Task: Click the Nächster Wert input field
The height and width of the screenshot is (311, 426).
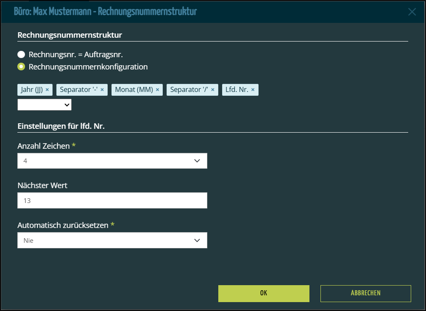Action: coord(112,200)
